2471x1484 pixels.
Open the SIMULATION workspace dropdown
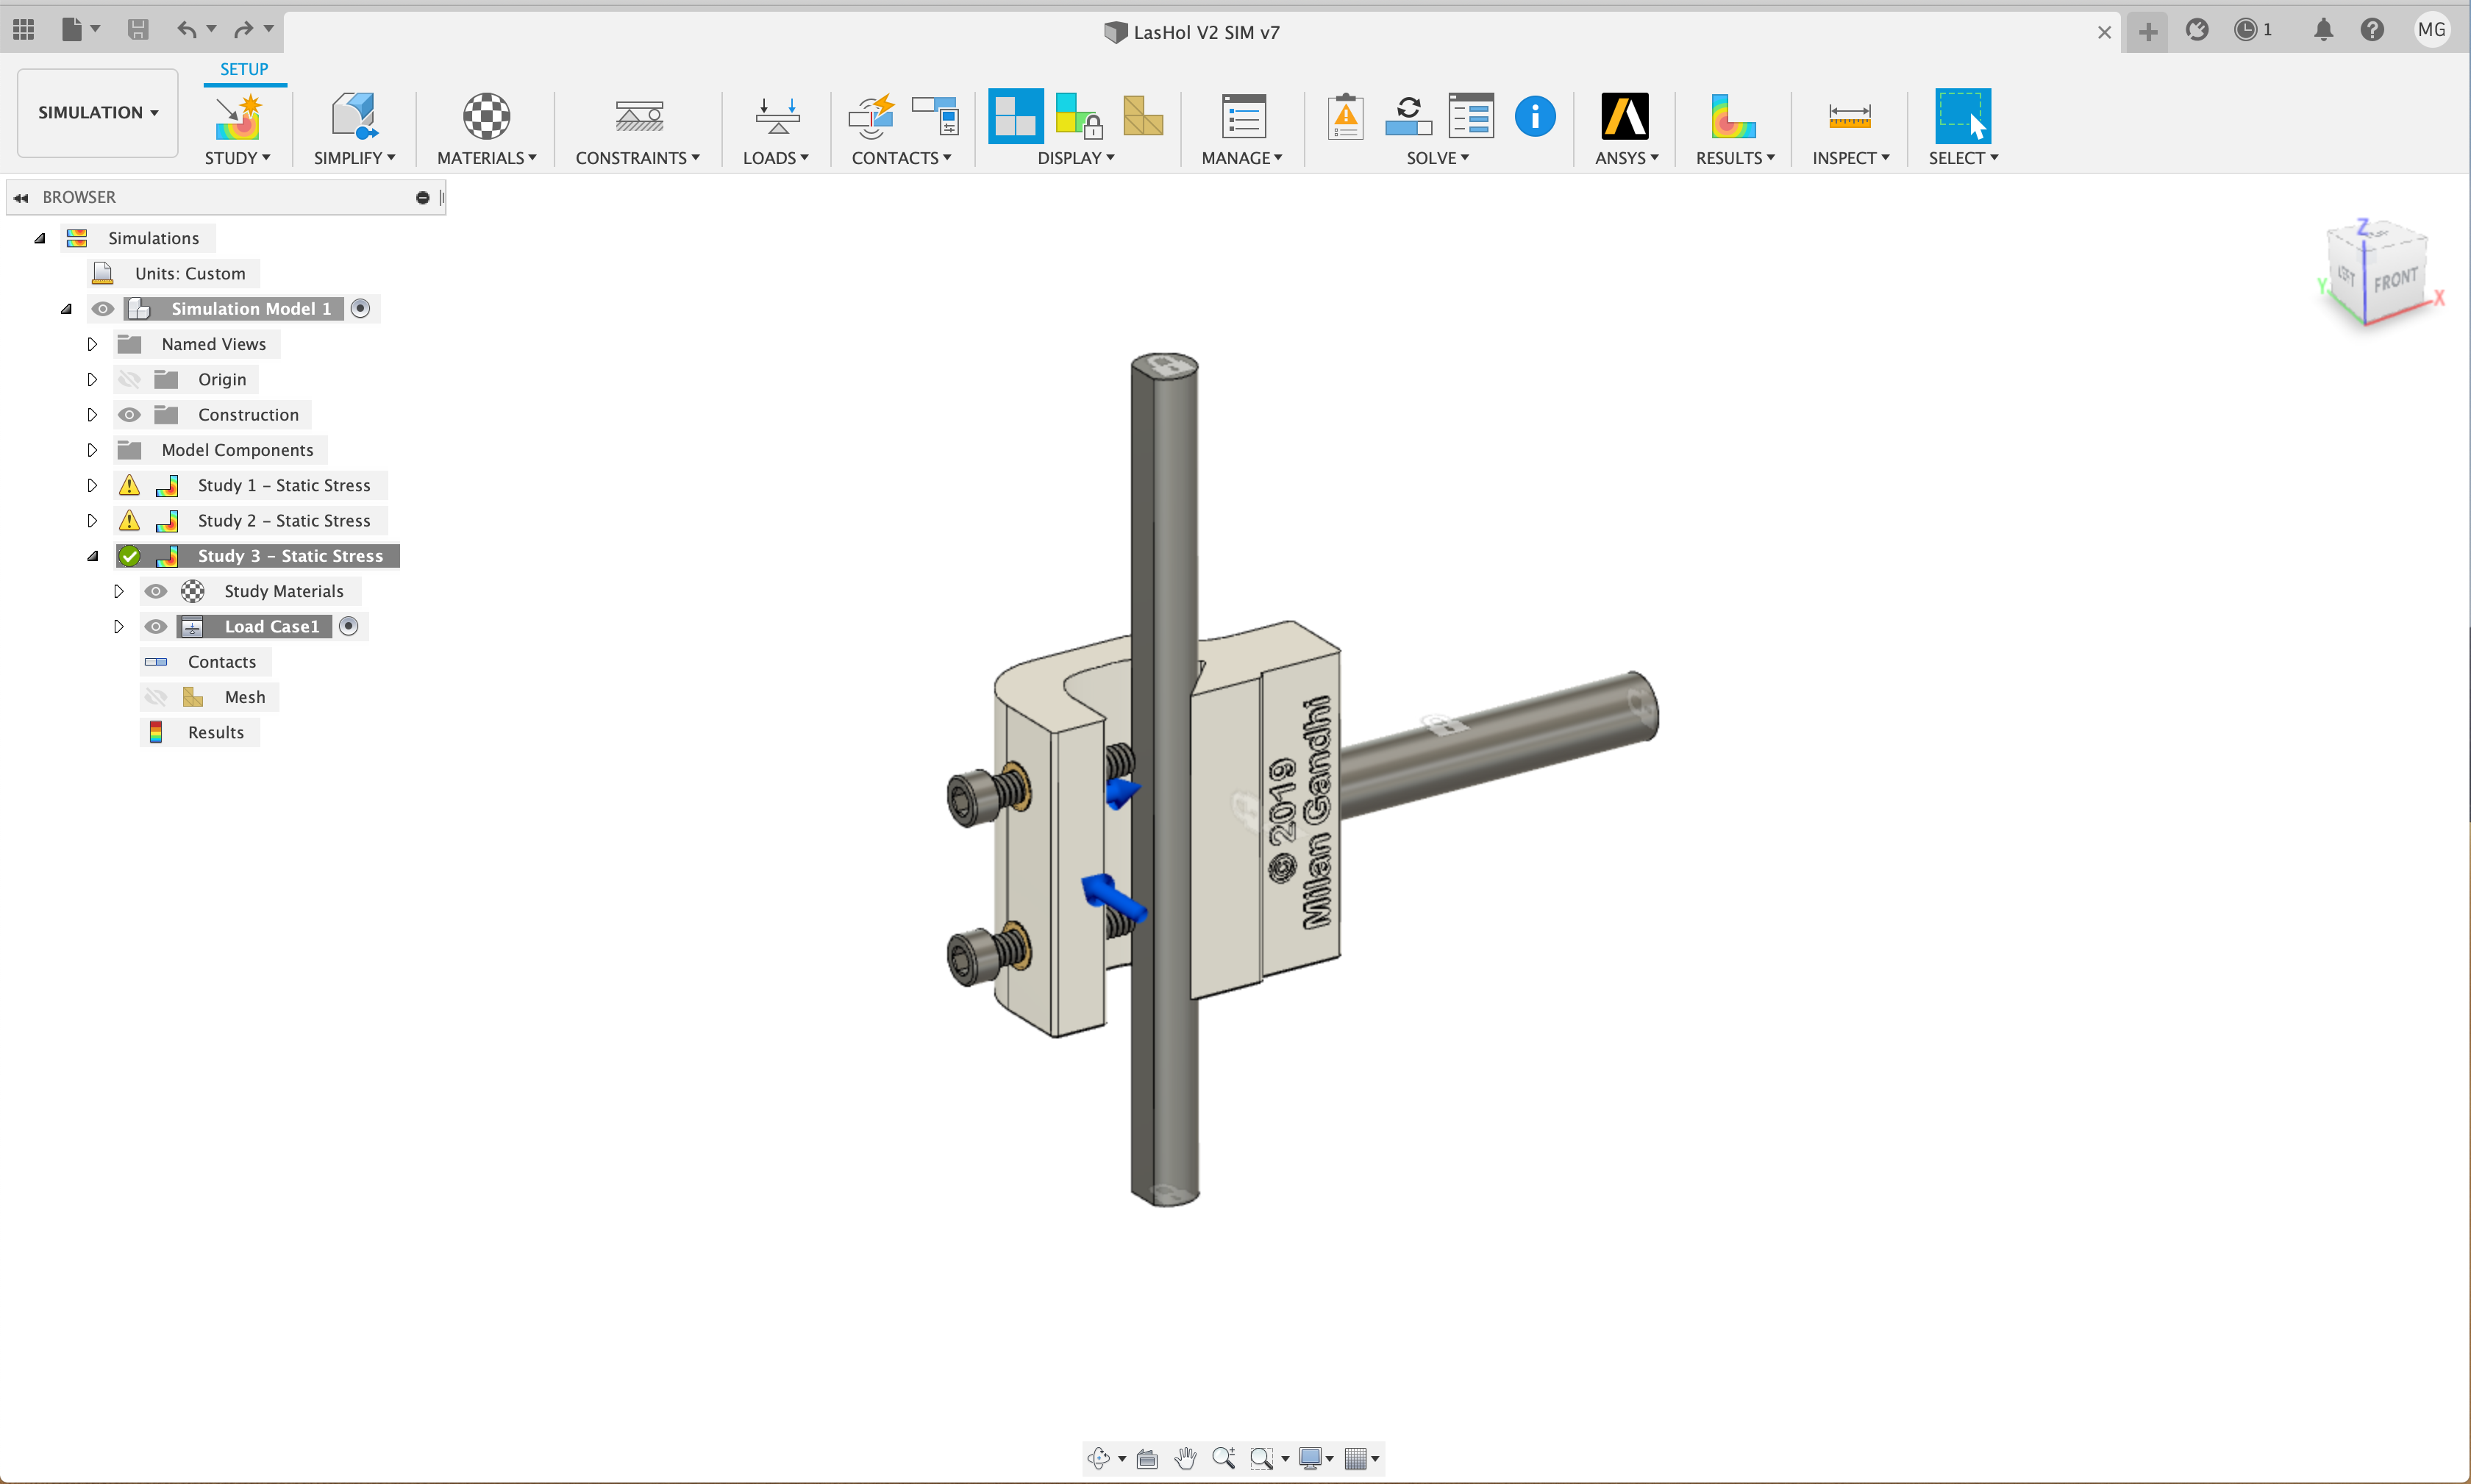(x=98, y=113)
